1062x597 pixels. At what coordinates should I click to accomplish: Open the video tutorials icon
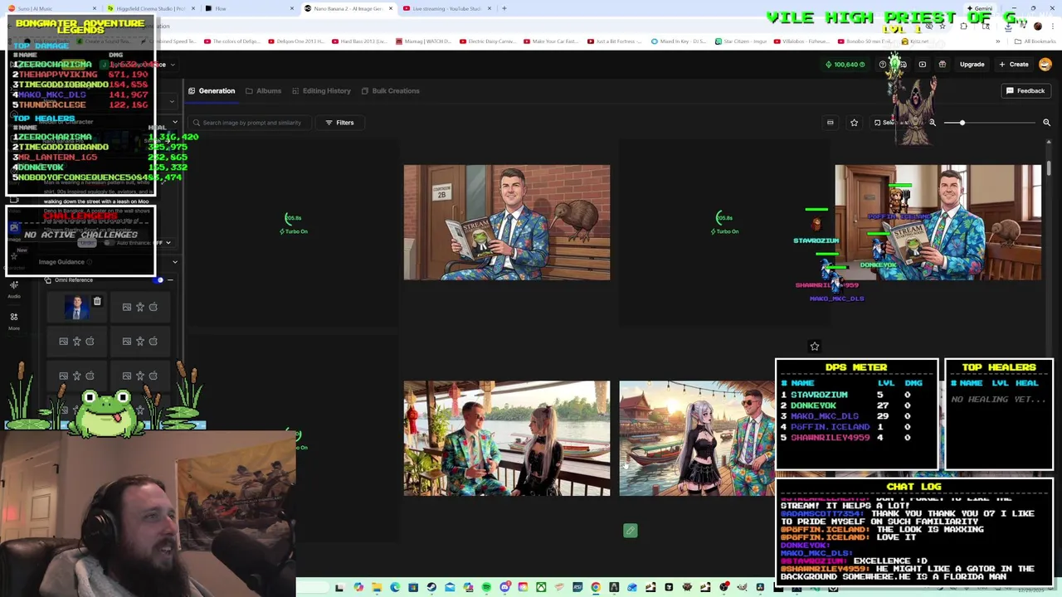922,64
